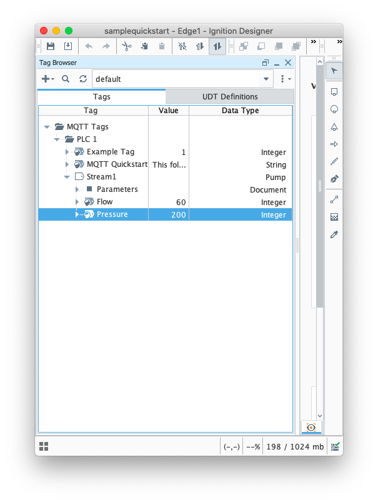Show more toolbar items via left chevrons
Viewport: 378px width, 502px height.
point(314,42)
